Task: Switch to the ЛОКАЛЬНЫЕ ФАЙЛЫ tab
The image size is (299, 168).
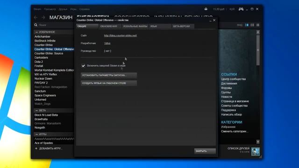Action: [135, 26]
